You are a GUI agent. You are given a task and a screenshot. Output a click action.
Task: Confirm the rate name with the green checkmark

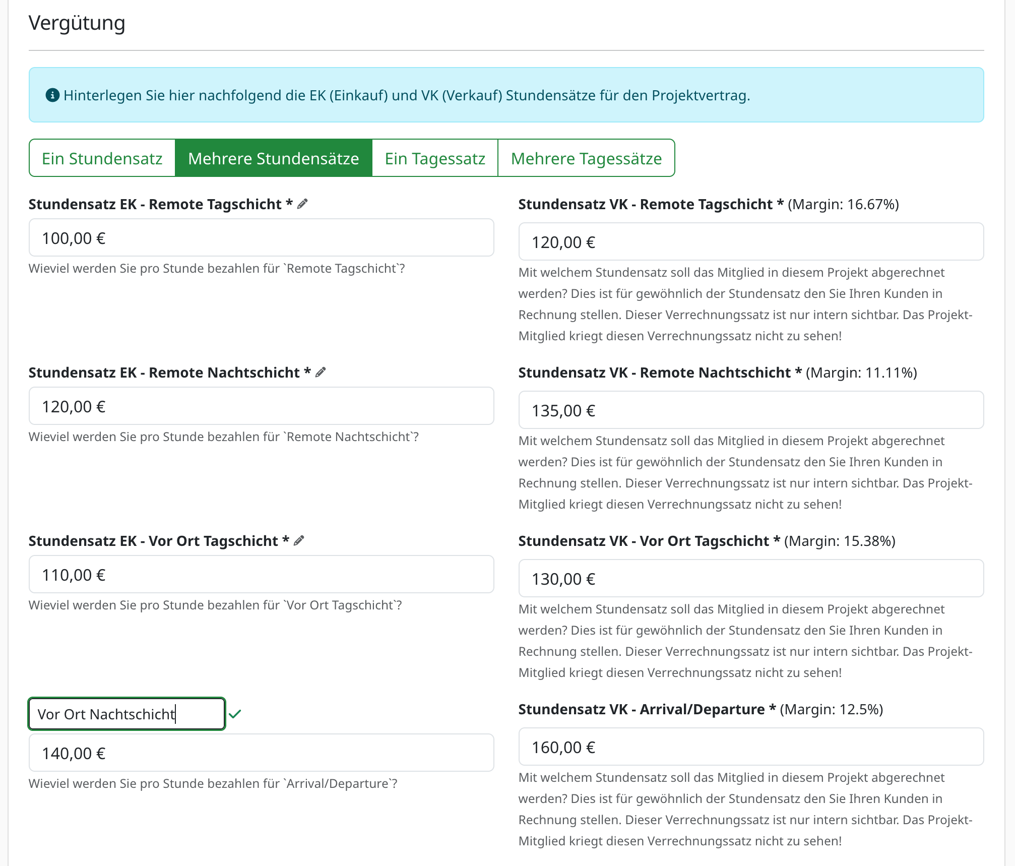pos(235,714)
